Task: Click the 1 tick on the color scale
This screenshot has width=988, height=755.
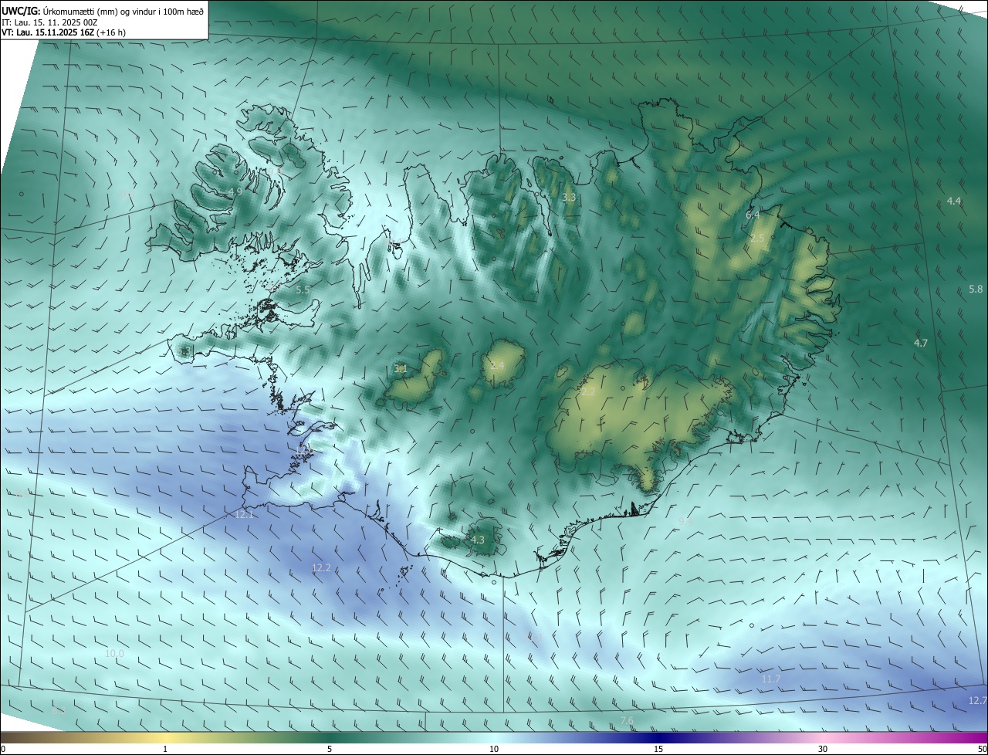Action: pyautogui.click(x=165, y=749)
